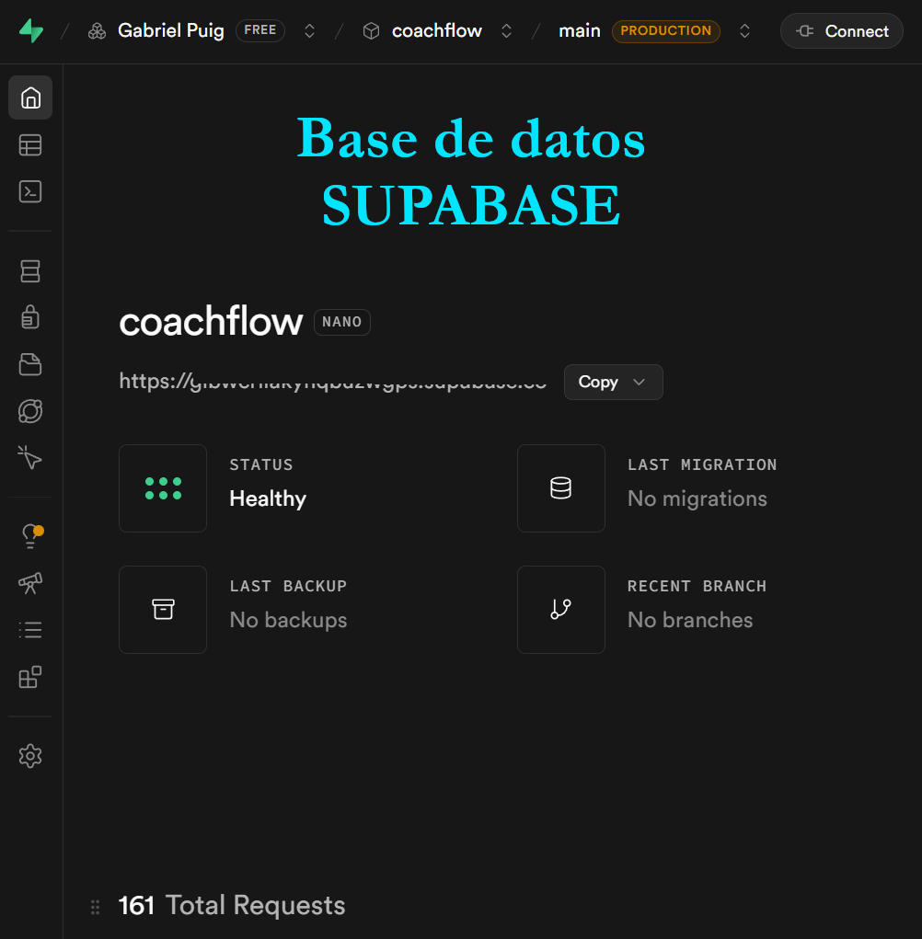This screenshot has height=939, width=922.
Task: Expand the main branch switcher
Action: pos(745,31)
